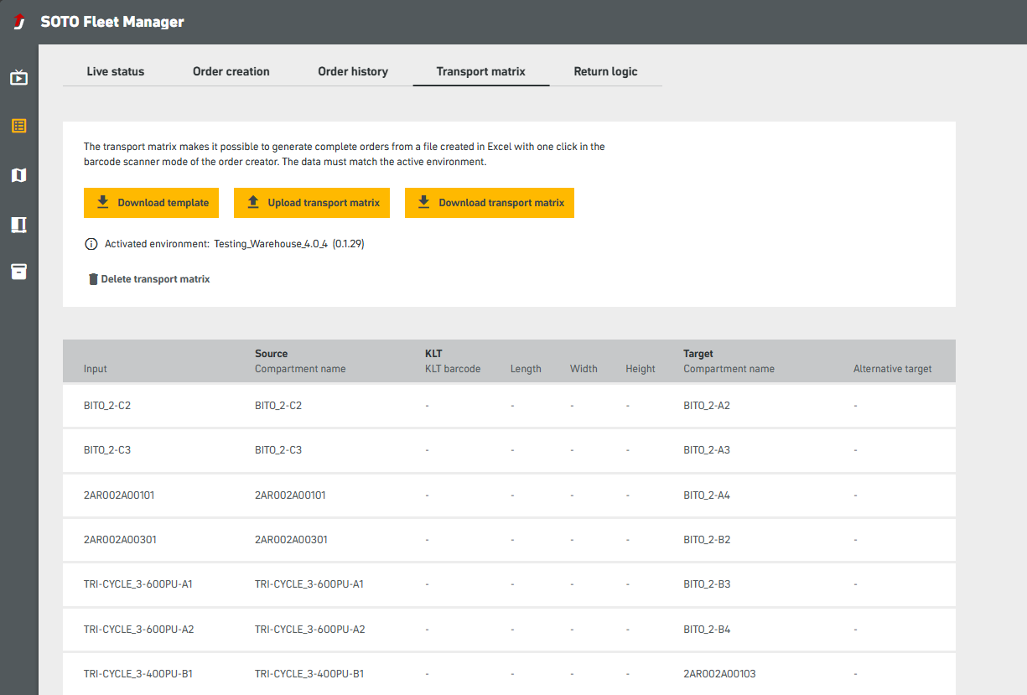Click the Target cell BITO_2-A2
This screenshot has width=1027, height=695.
pyautogui.click(x=707, y=406)
